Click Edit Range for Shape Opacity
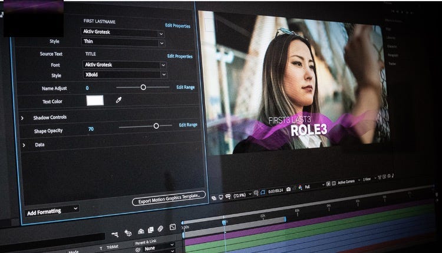The height and width of the screenshot is (253, 442). point(188,125)
